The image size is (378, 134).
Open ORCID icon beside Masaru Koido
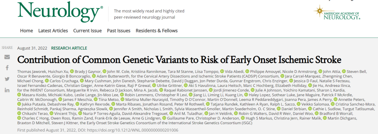click(x=19, y=95)
